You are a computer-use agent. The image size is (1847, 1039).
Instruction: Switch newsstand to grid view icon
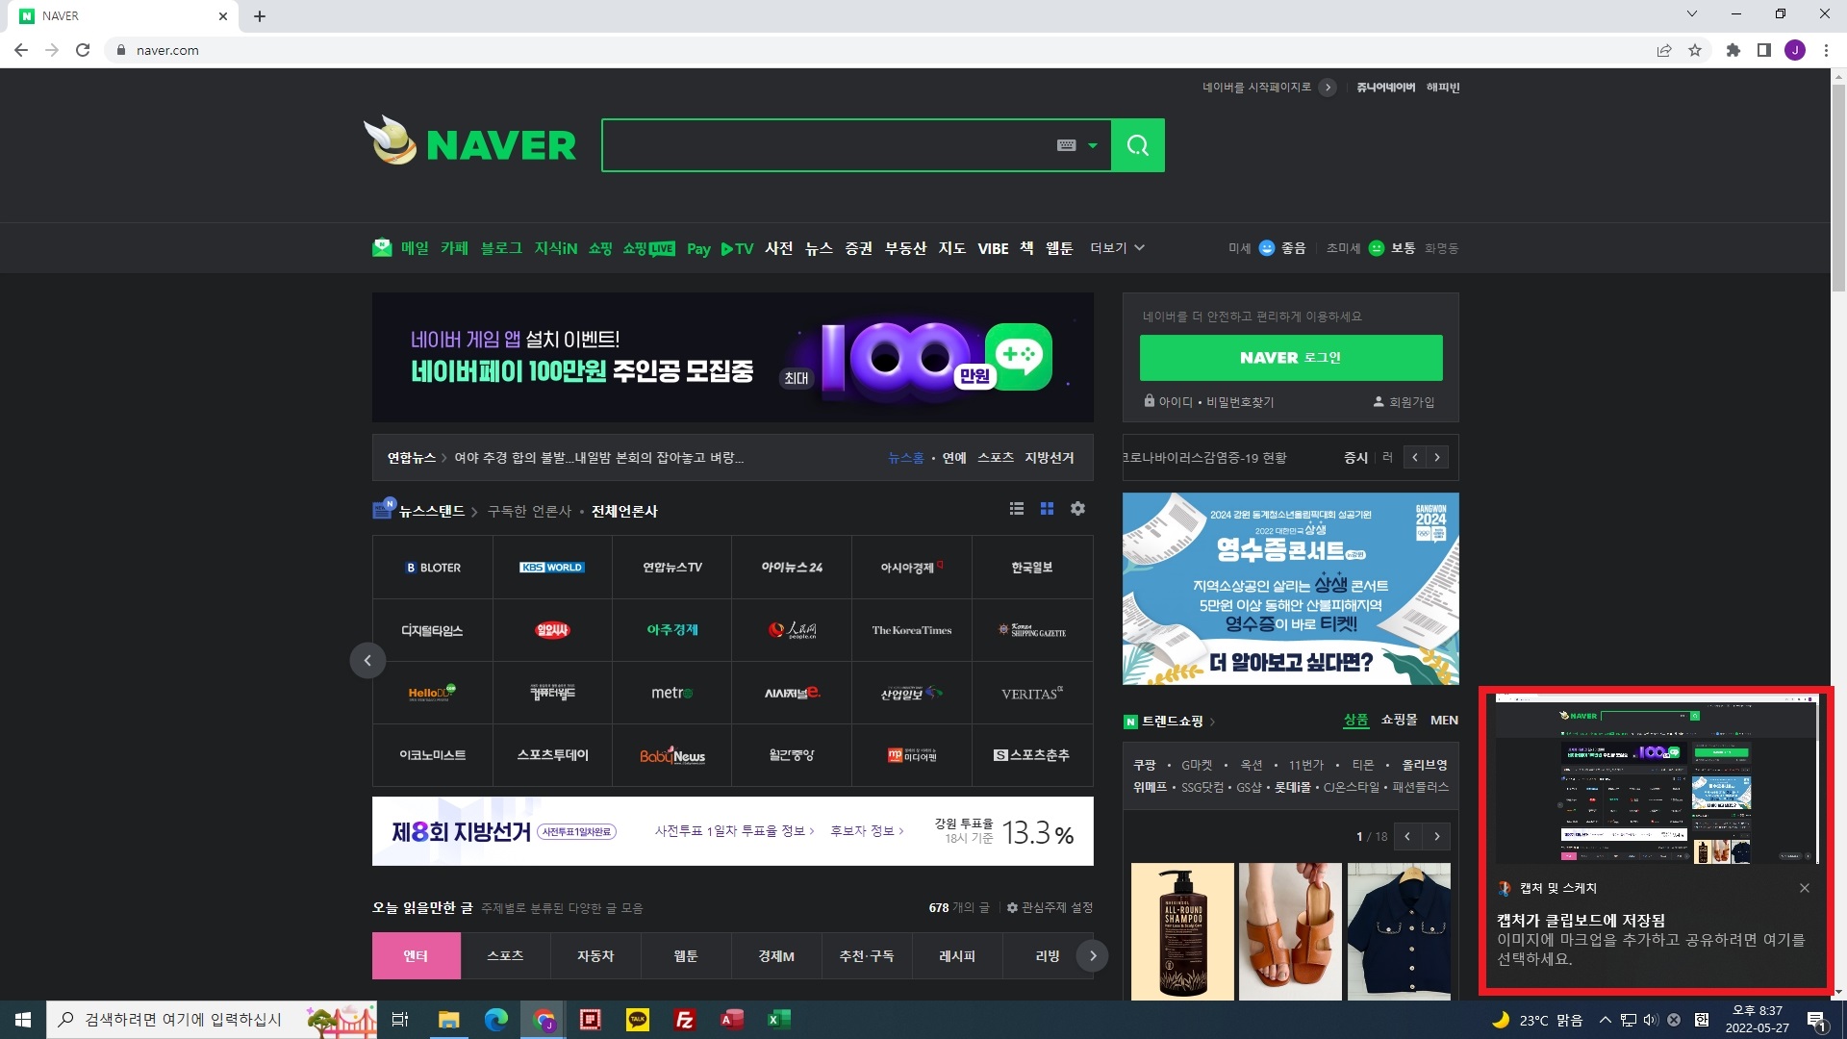[x=1047, y=509]
